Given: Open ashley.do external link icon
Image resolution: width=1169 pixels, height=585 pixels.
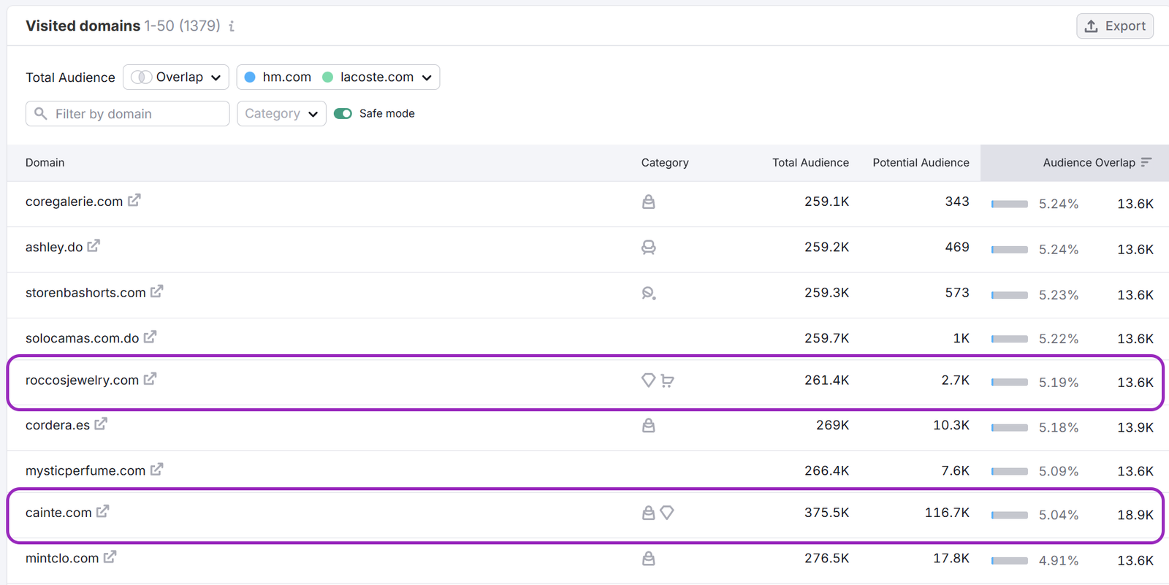Looking at the screenshot, I should click(x=94, y=246).
